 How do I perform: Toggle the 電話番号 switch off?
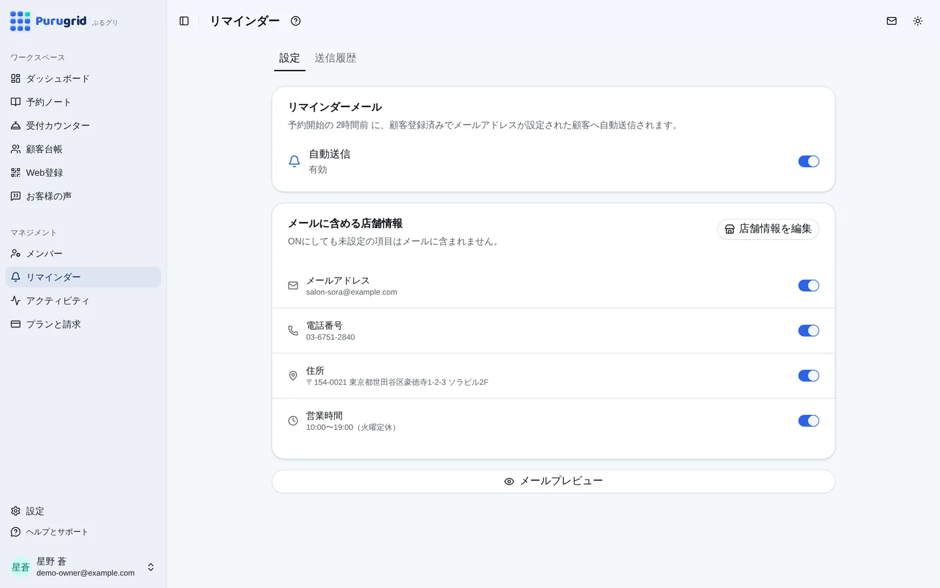pos(808,331)
